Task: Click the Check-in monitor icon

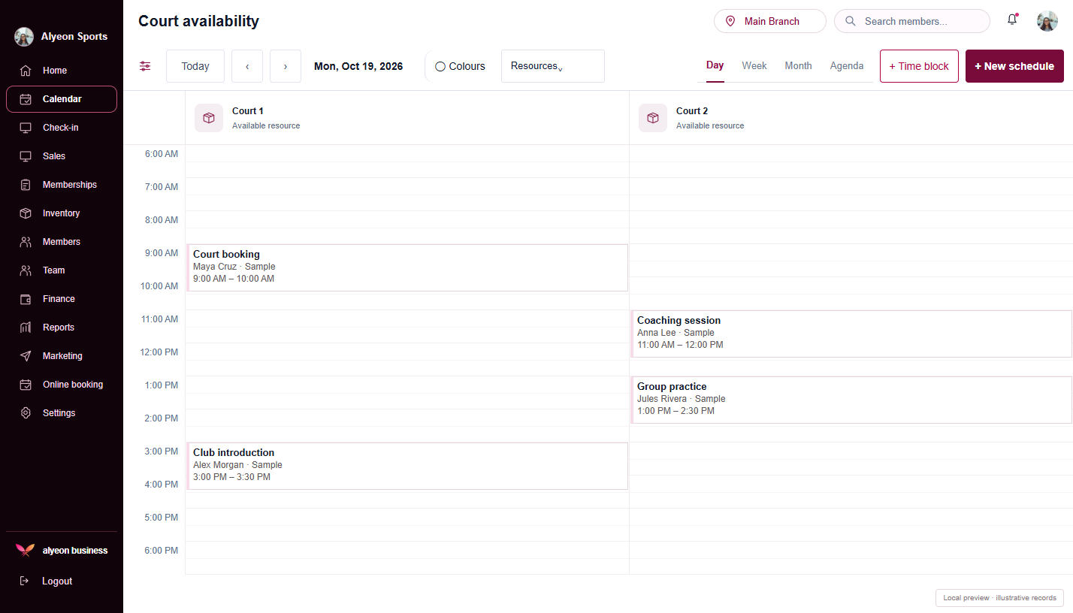Action: (x=26, y=128)
